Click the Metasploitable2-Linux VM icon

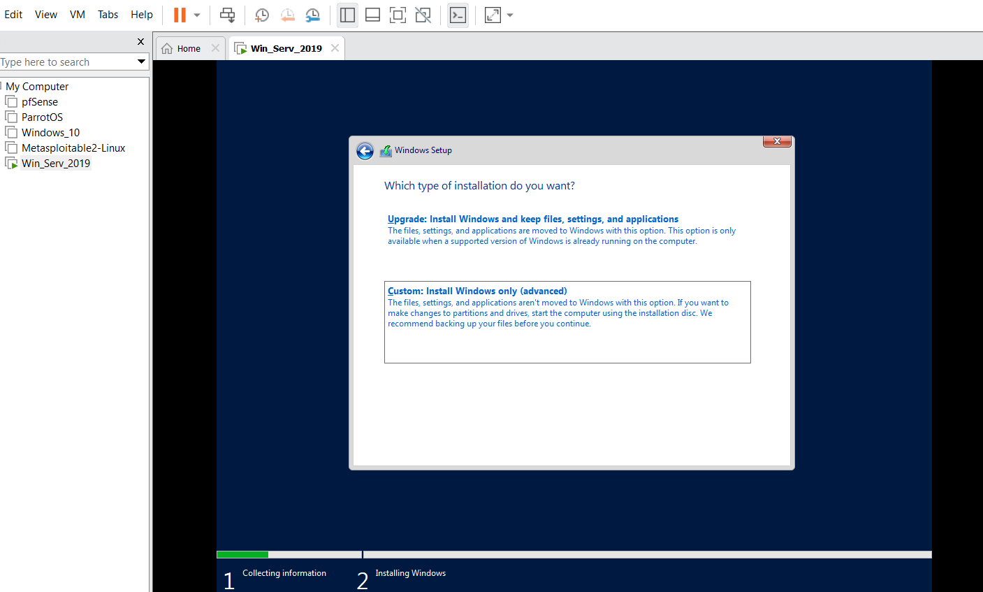tap(11, 148)
